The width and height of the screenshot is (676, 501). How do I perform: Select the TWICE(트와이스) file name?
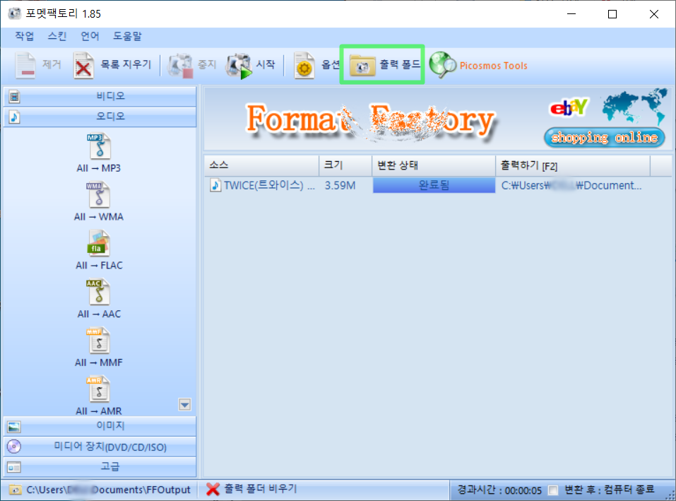pyautogui.click(x=269, y=185)
